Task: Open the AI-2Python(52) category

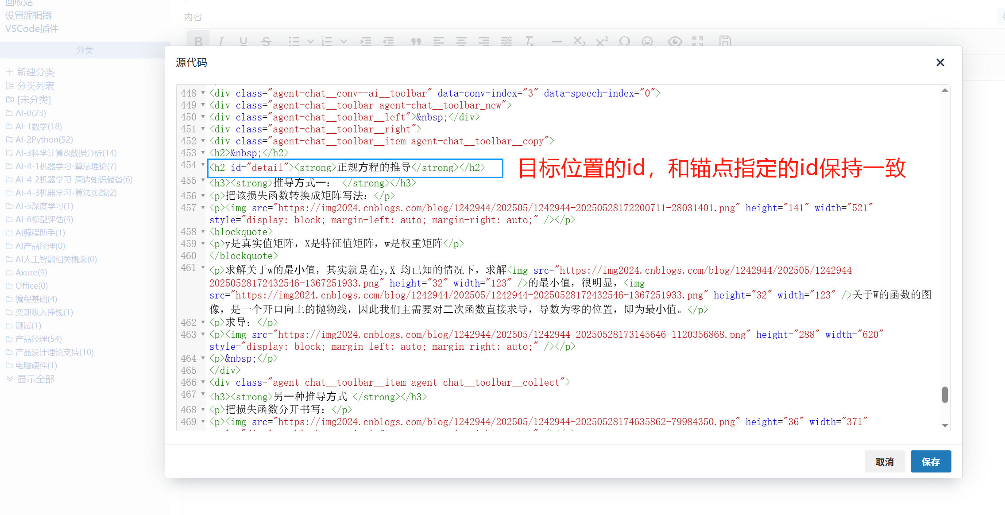Action: pyautogui.click(x=44, y=139)
